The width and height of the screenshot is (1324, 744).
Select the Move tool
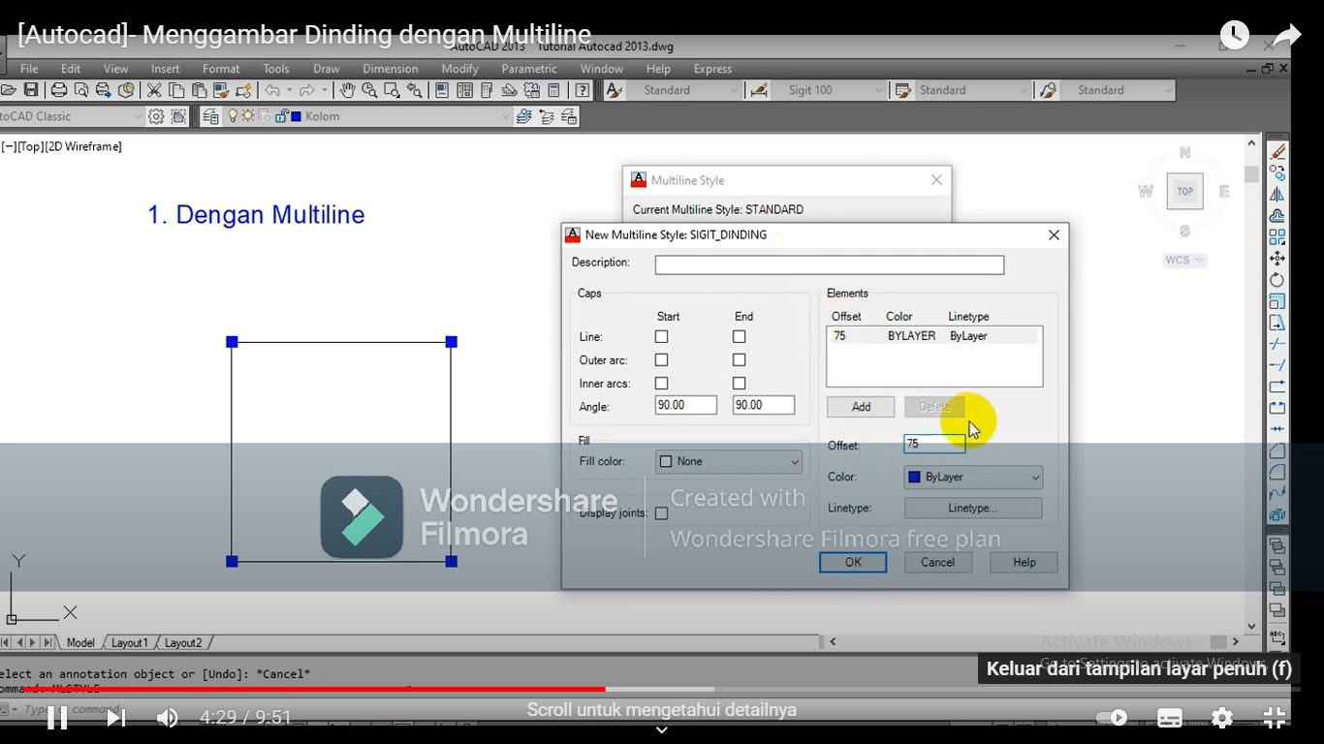click(x=1277, y=259)
